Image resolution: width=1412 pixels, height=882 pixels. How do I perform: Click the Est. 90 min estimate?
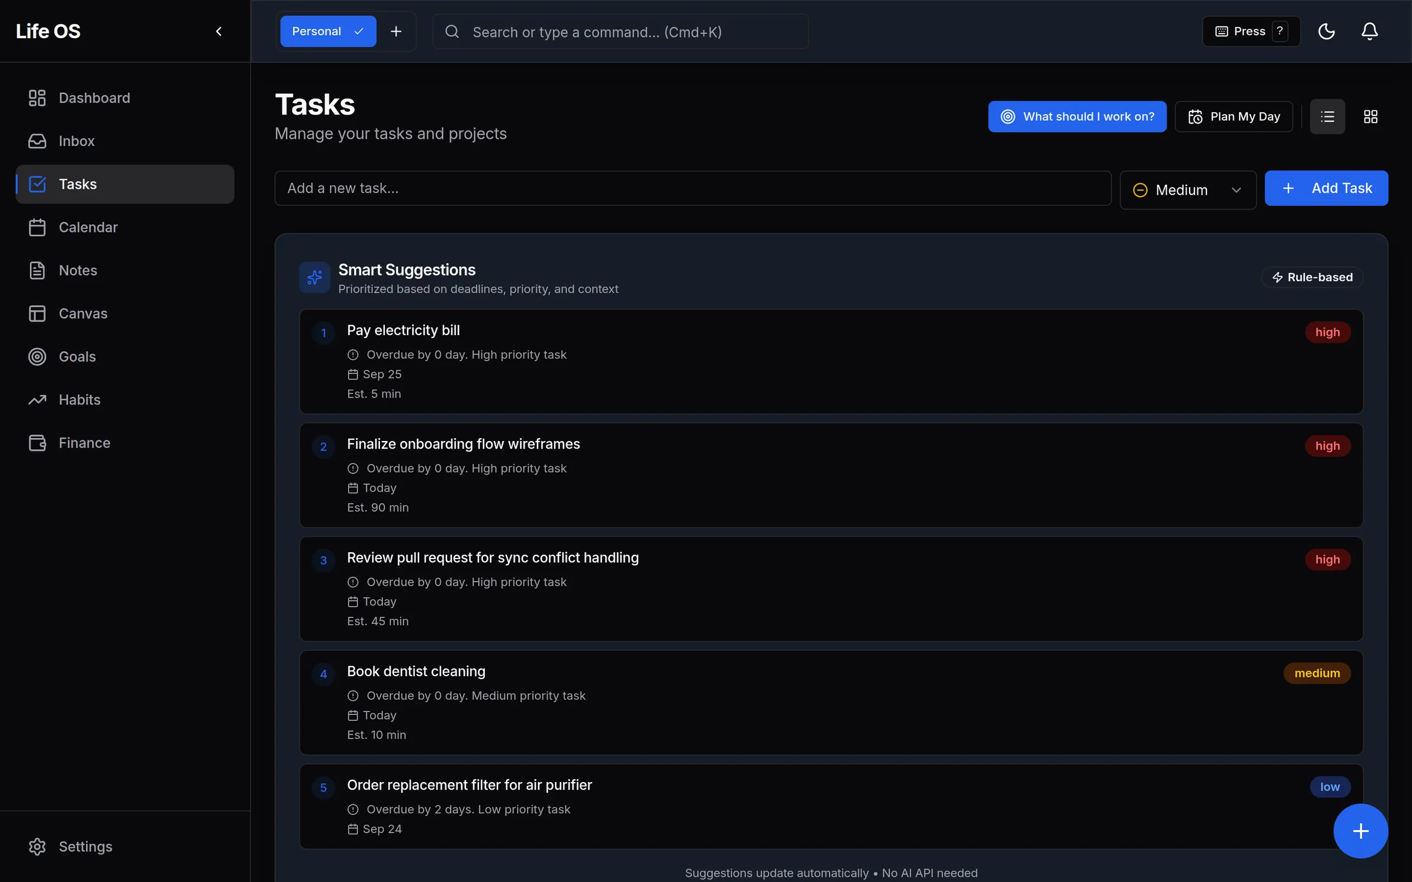378,507
